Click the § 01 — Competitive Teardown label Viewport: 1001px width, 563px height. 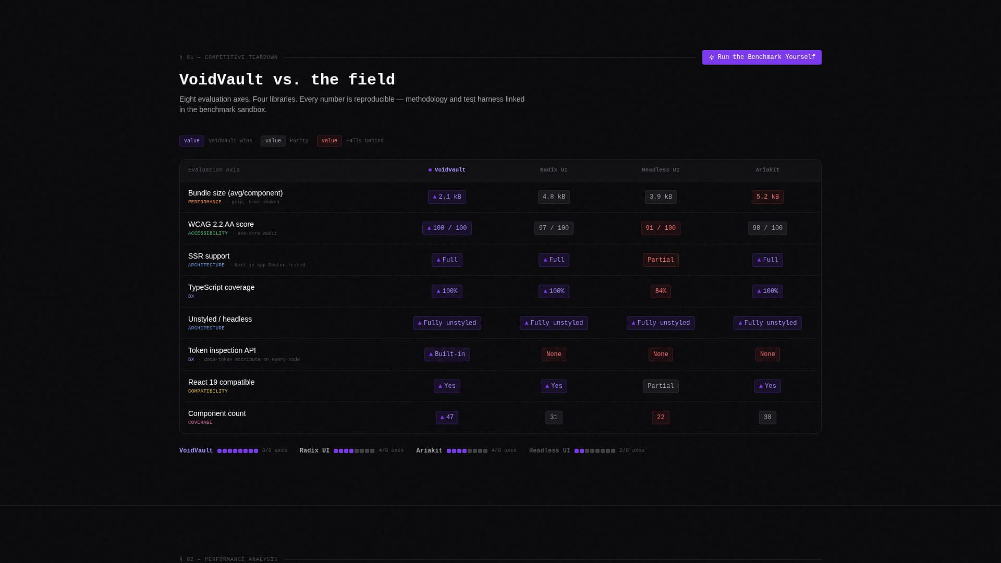tap(228, 57)
